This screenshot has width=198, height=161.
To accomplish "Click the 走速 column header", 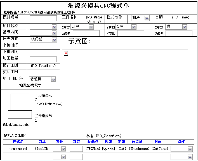I will (121, 142).
